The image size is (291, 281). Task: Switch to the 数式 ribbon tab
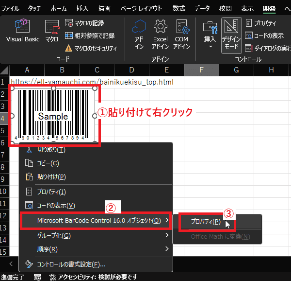178,8
